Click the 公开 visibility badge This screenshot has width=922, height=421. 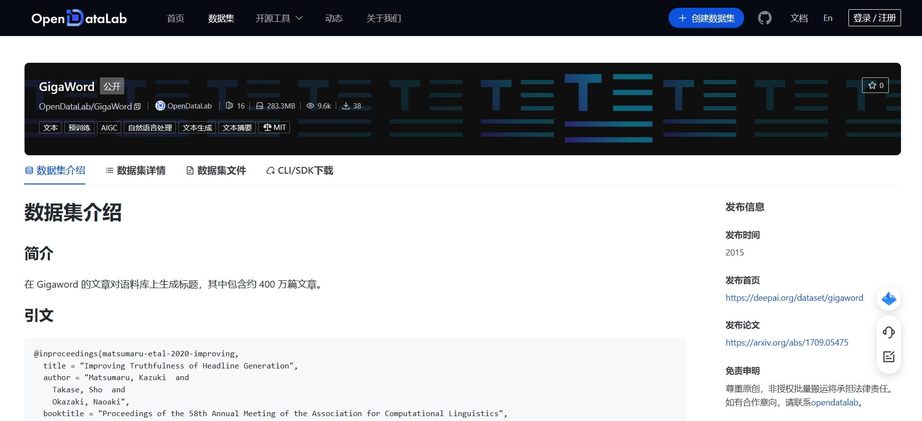(112, 86)
